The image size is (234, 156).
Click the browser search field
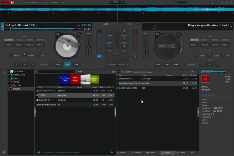tap(56, 72)
